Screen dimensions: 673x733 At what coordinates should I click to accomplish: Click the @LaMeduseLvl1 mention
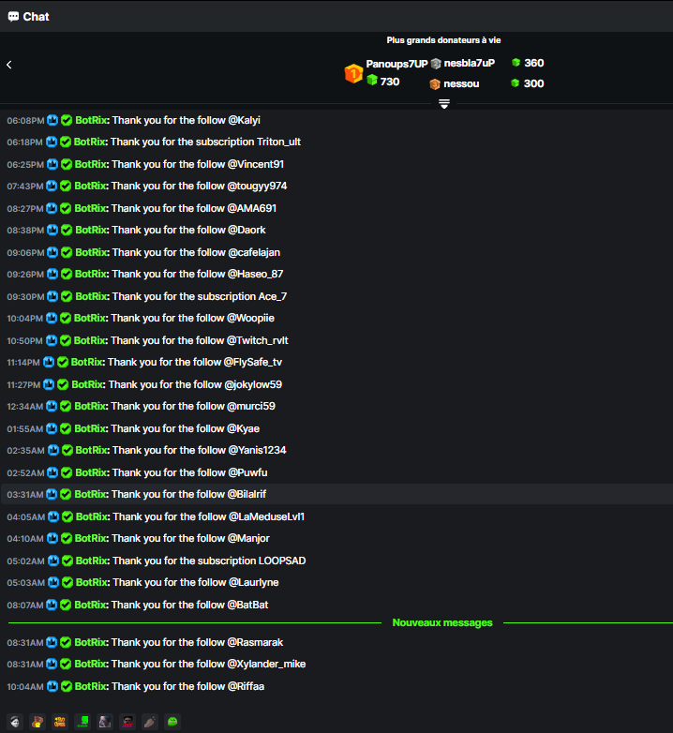coord(266,516)
